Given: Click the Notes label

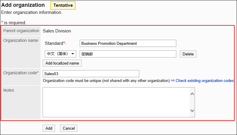Looking at the screenshot, I should [x=9, y=90].
